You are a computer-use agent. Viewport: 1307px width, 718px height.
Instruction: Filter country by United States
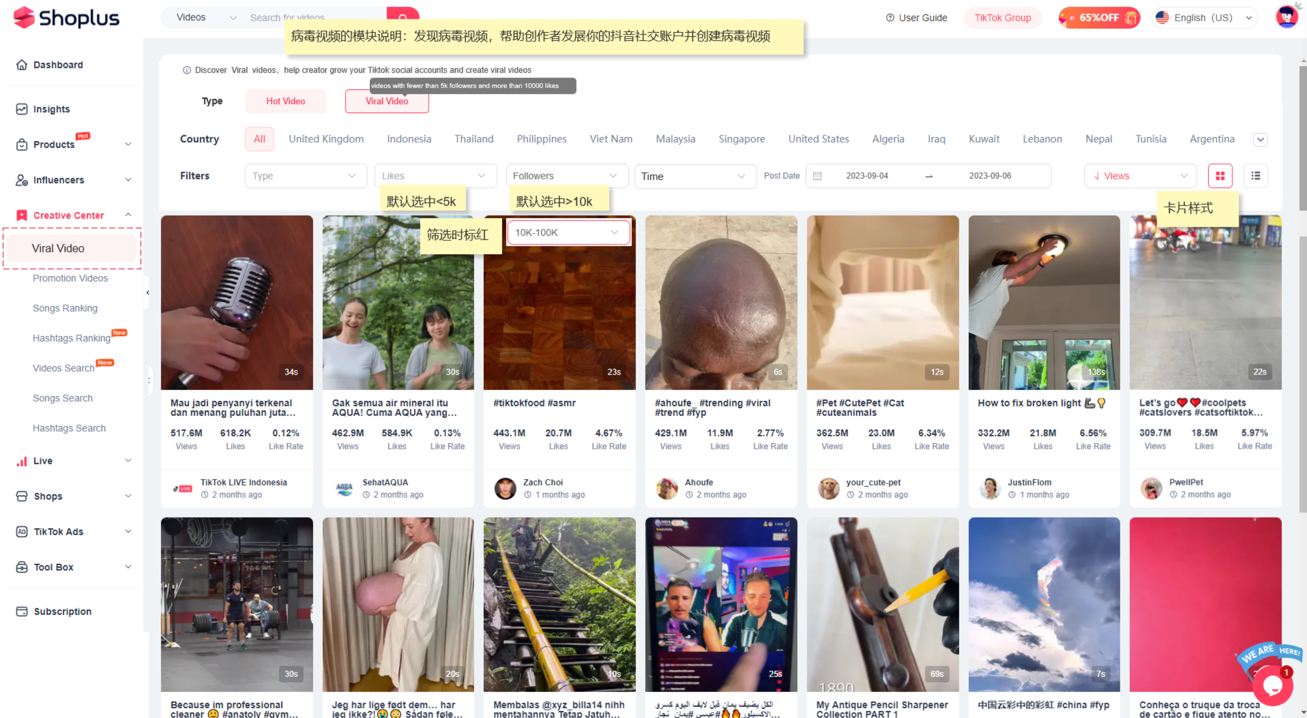(818, 139)
